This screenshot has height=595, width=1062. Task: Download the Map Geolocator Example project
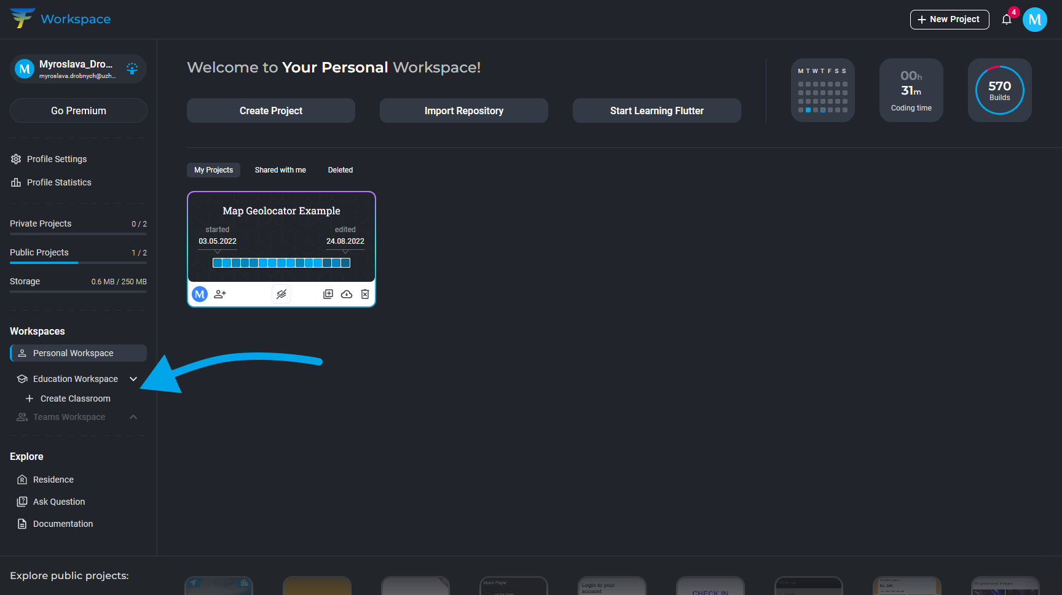(x=347, y=294)
